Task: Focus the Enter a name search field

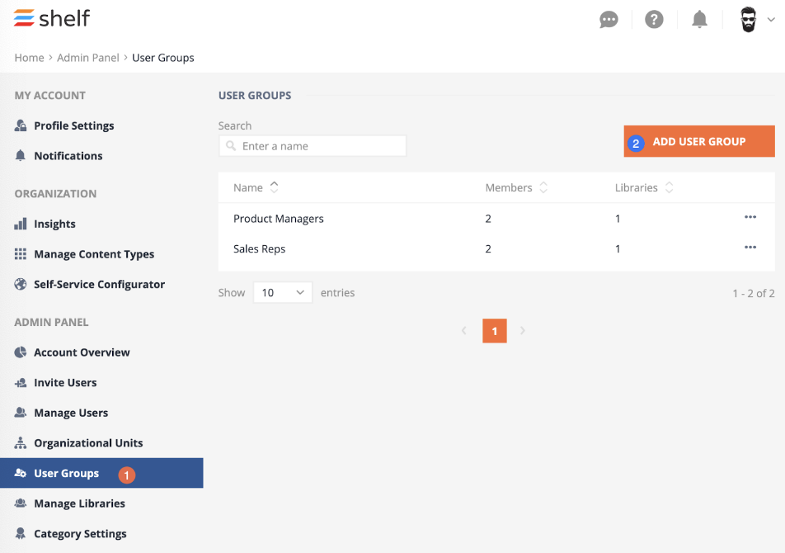Action: point(313,146)
